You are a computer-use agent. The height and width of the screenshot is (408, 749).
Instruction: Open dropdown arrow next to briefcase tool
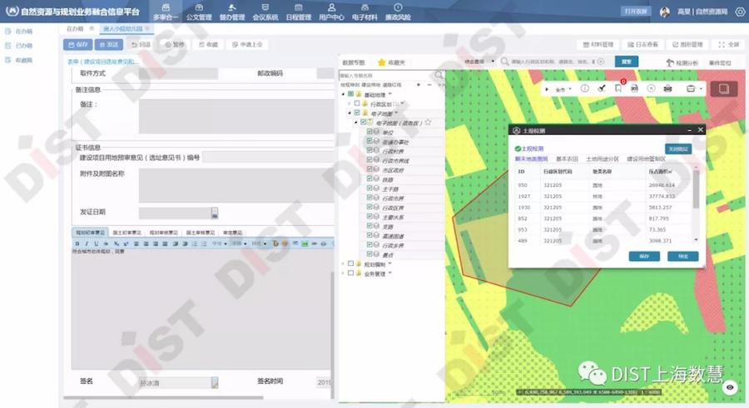700,89
